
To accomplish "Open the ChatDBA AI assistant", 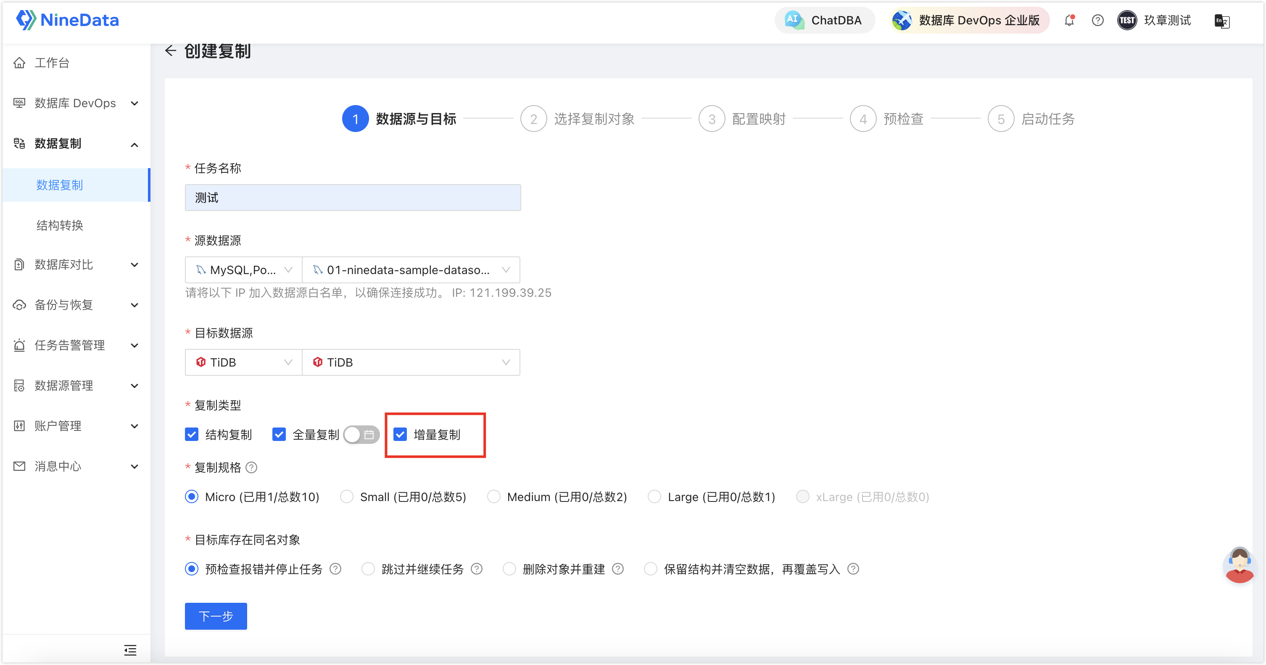I will point(824,20).
